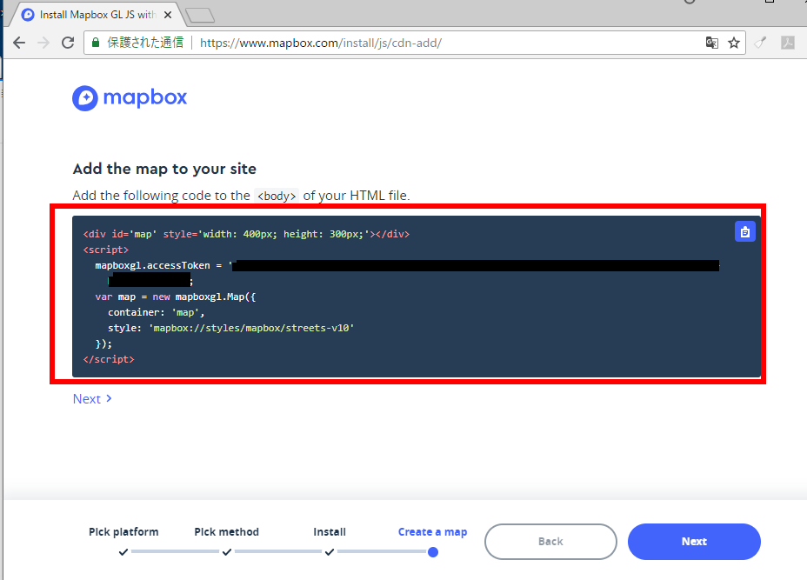Screen dimensions: 807x580
Task: Click the container: 'map' line
Action: pyautogui.click(x=156, y=312)
